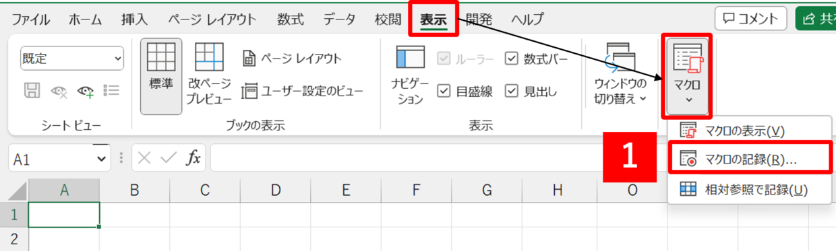Select column A header

pos(64,190)
